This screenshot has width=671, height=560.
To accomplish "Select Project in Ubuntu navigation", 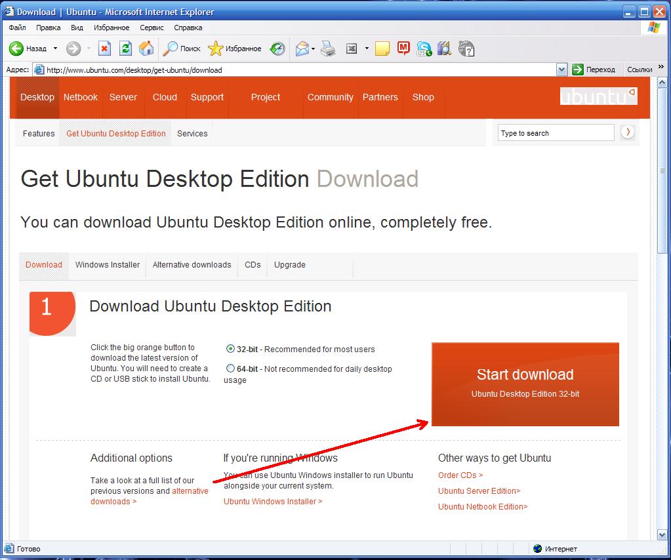I will [266, 98].
